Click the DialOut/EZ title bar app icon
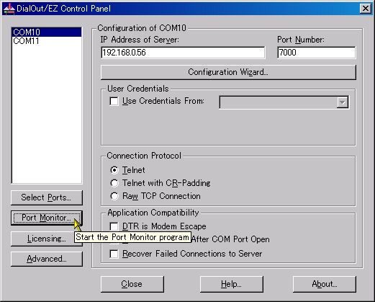 [x=9, y=9]
